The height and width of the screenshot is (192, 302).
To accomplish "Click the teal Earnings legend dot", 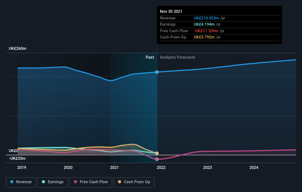I will 43,182.
